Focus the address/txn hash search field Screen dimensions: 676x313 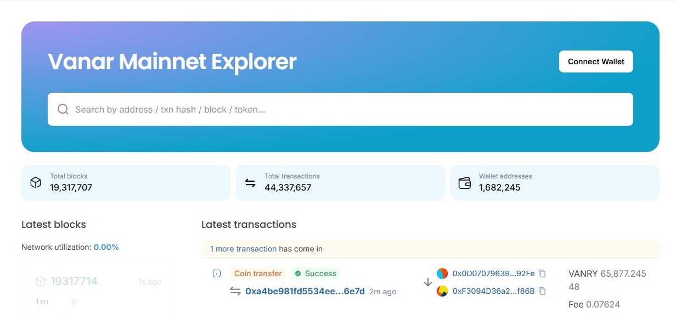point(340,109)
